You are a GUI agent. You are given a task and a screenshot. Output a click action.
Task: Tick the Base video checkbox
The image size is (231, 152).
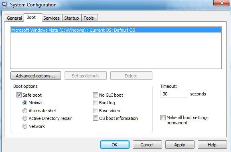[95, 110]
